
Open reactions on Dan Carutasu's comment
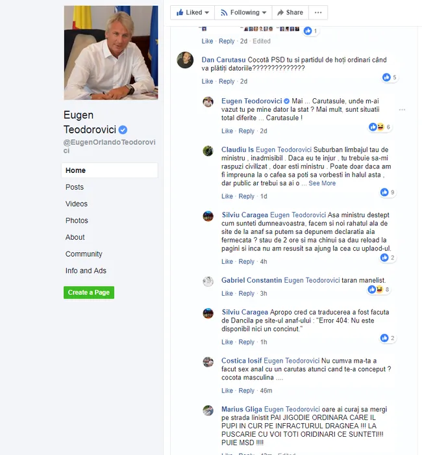point(390,77)
